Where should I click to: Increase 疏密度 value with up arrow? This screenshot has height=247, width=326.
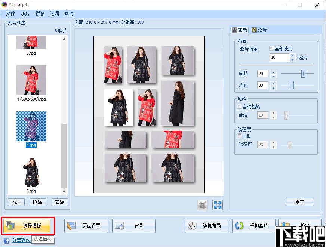click(x=274, y=143)
